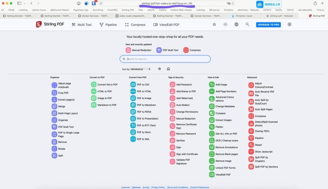The width and height of the screenshot is (328, 189).
Task: Open the Sort by Alphabetical dropdown
Action: [x=141, y=69]
